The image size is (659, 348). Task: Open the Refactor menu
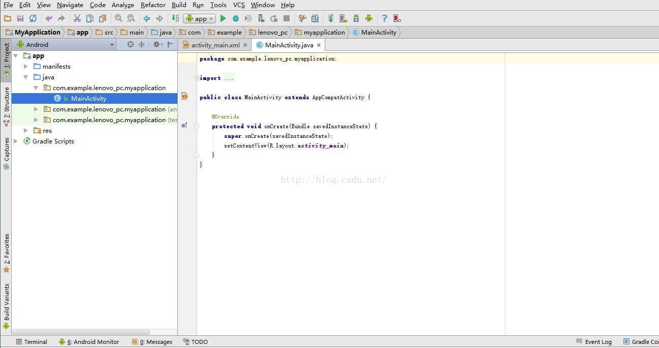tap(153, 5)
